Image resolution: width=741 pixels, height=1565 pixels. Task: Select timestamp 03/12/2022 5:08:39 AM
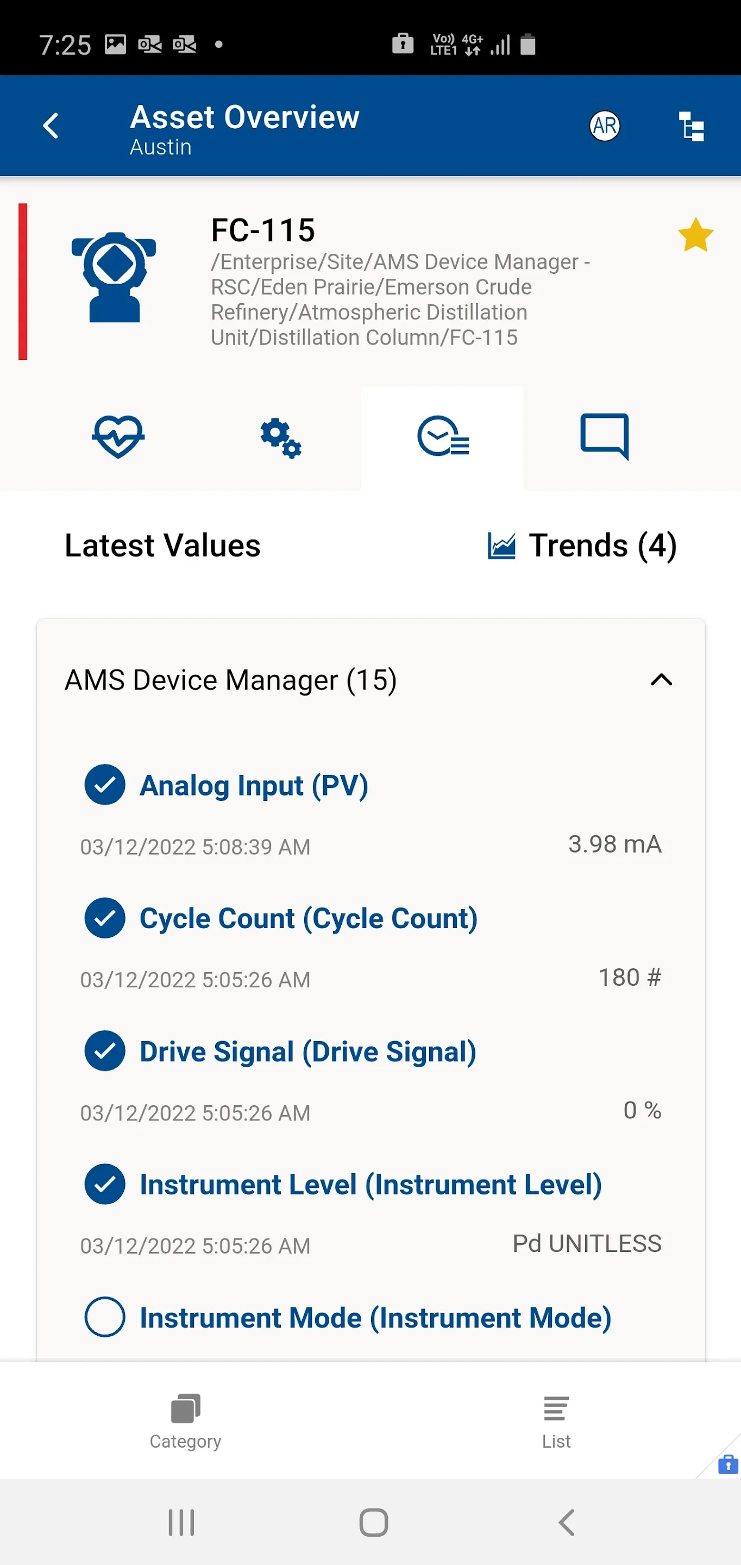pyautogui.click(x=195, y=847)
